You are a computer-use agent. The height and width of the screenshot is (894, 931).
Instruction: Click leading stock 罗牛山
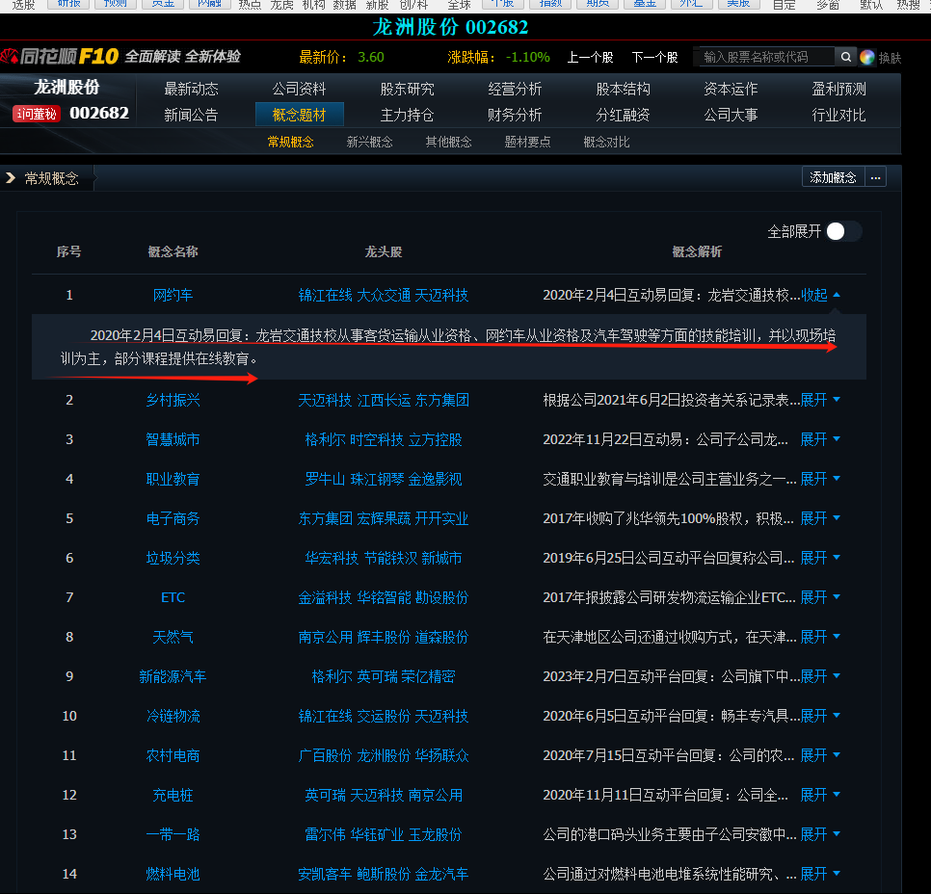[x=325, y=479]
